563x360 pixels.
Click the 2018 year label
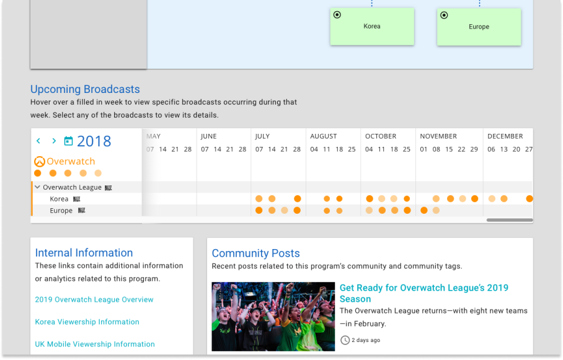pyautogui.click(x=94, y=141)
